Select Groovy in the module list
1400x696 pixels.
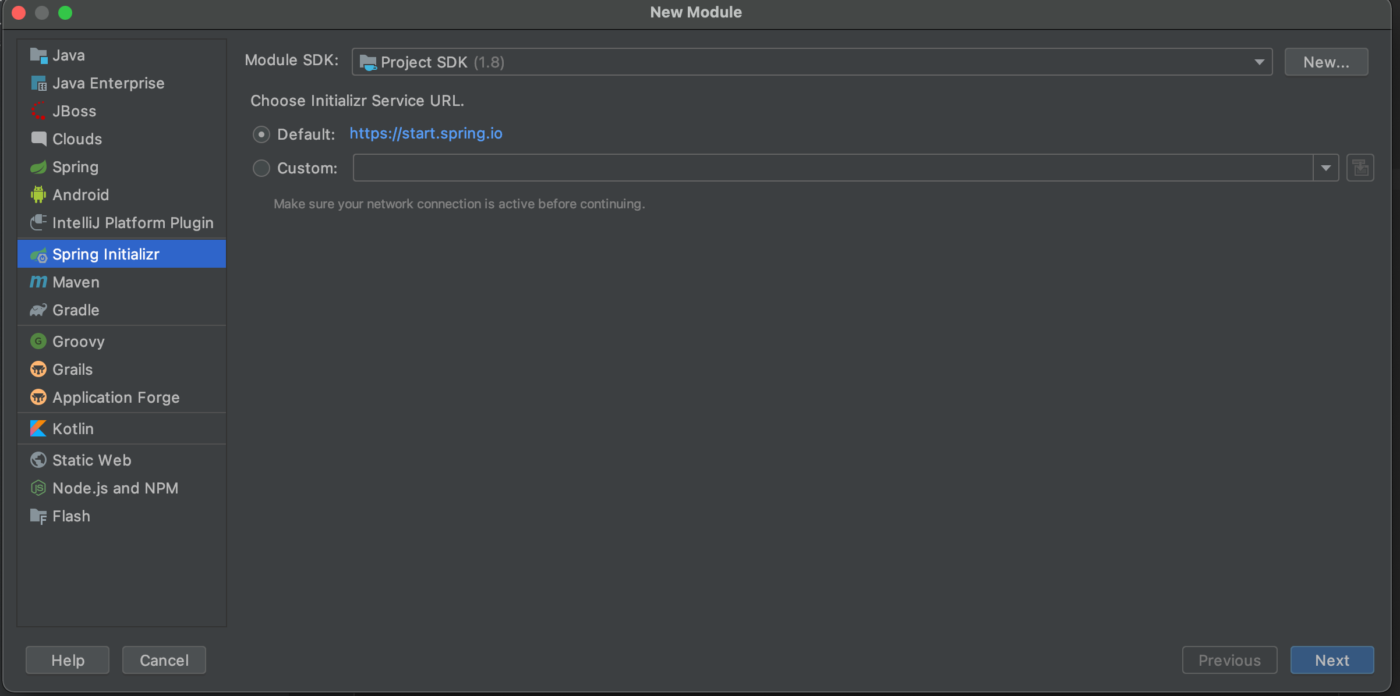coord(122,342)
